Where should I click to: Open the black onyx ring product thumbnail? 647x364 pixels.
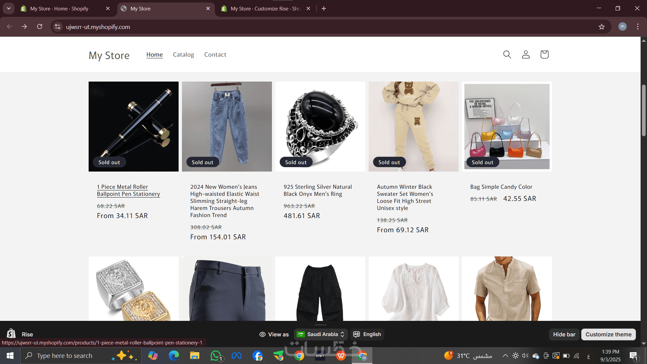tap(320, 126)
